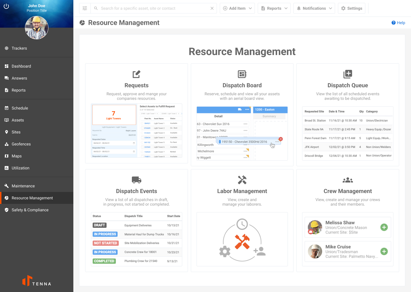Click the Labor Management crossed-tools icon
The width and height of the screenshot is (411, 292).
pos(242,179)
